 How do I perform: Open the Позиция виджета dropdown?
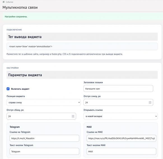point(43,102)
